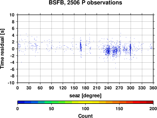The width and height of the screenshot is (157, 118).
Task: Select the dark red colorbar segment at 200
Action: (x=150, y=102)
